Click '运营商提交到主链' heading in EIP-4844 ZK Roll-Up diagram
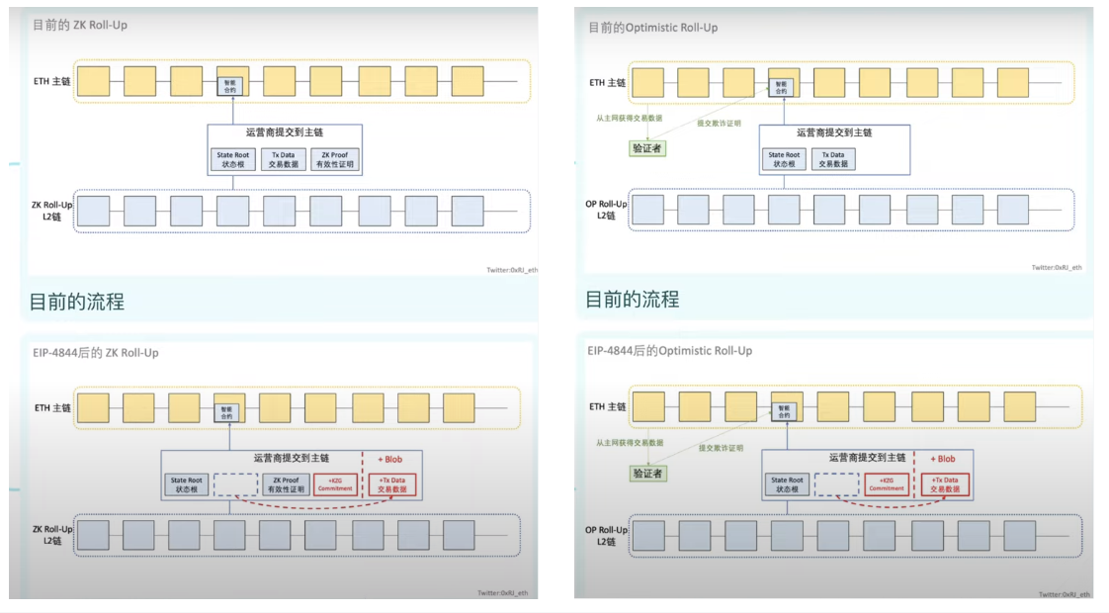The image size is (1109, 613). point(292,458)
